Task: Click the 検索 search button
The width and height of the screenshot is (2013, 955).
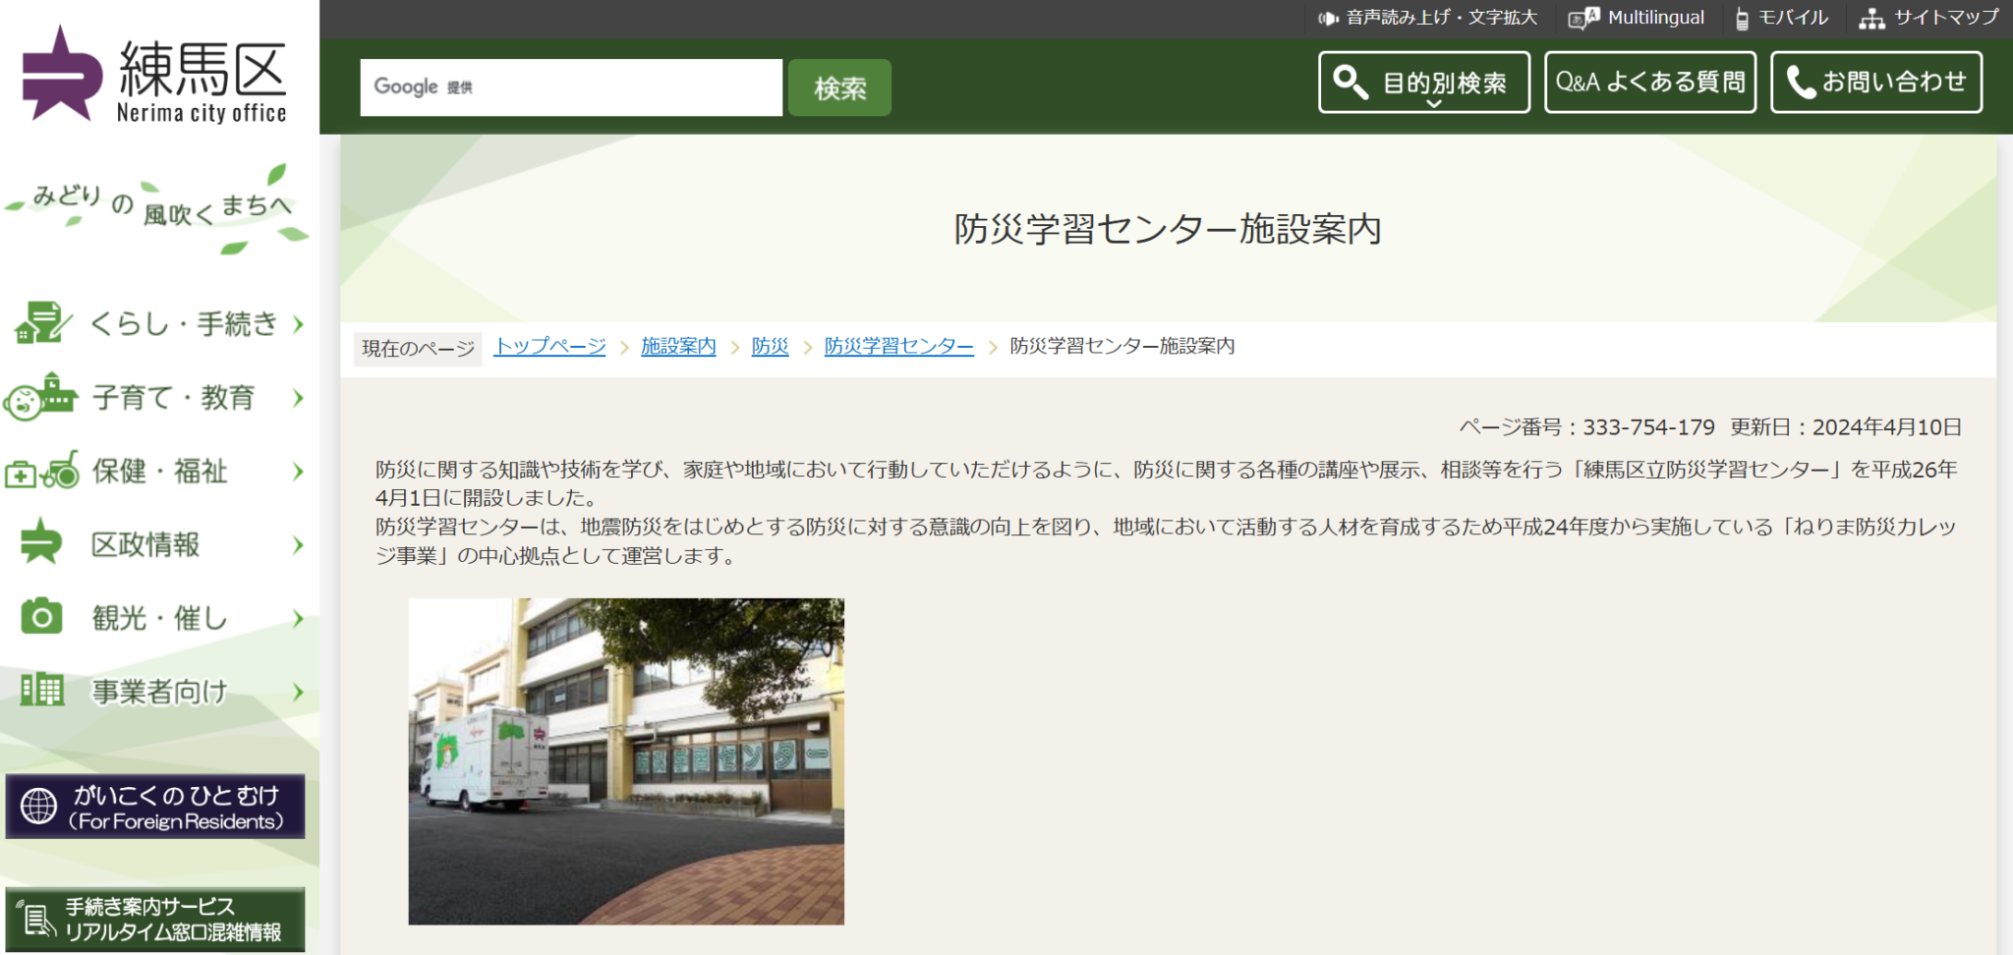Action: 838,87
